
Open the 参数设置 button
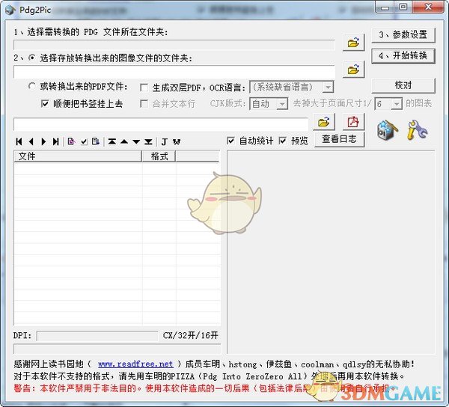(403, 35)
